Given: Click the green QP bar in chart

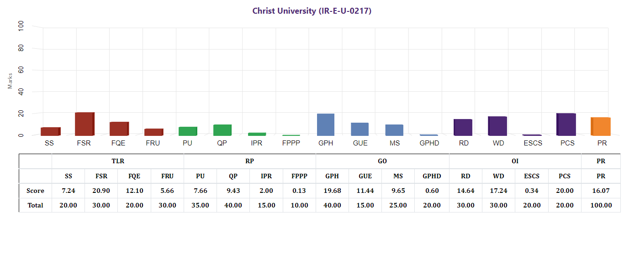Looking at the screenshot, I should click(x=222, y=130).
